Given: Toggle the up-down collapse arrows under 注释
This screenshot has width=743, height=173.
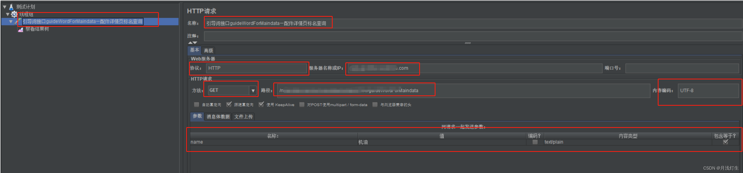Looking at the screenshot, I should 193,43.
